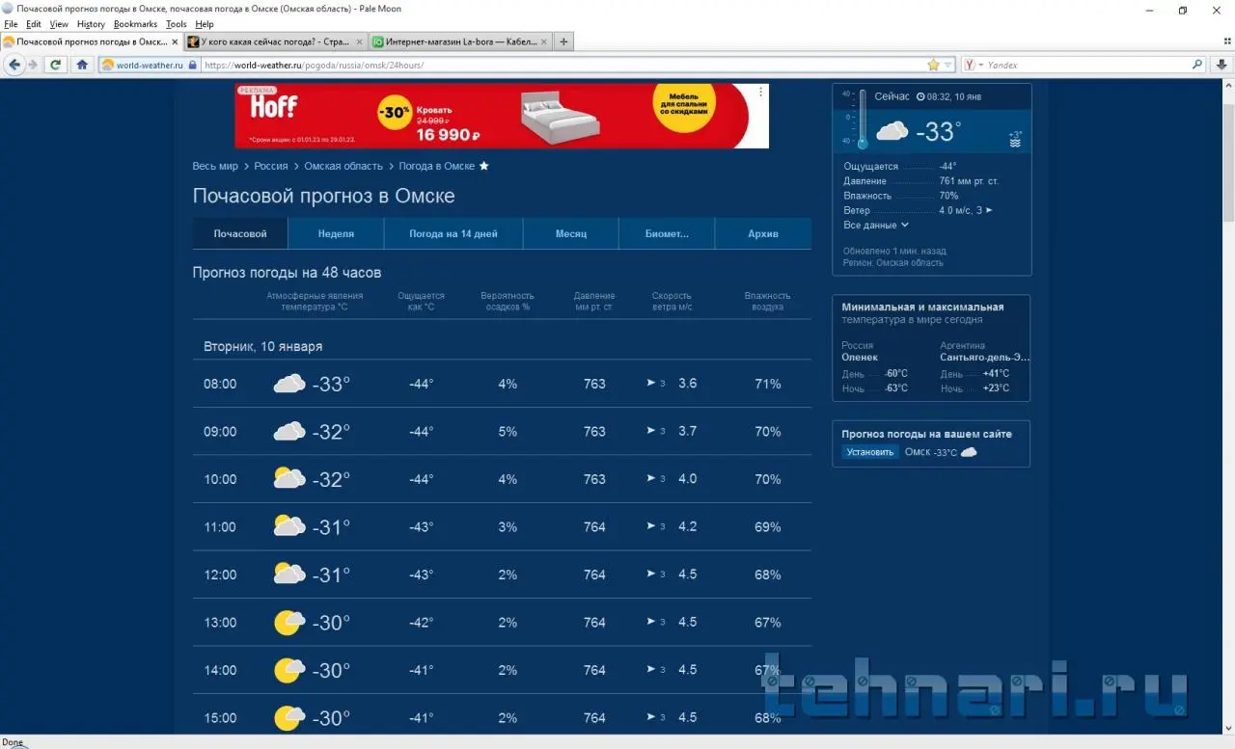Add Omsk to favorites with the breadcrumb star
The image size is (1235, 749).
(x=484, y=166)
